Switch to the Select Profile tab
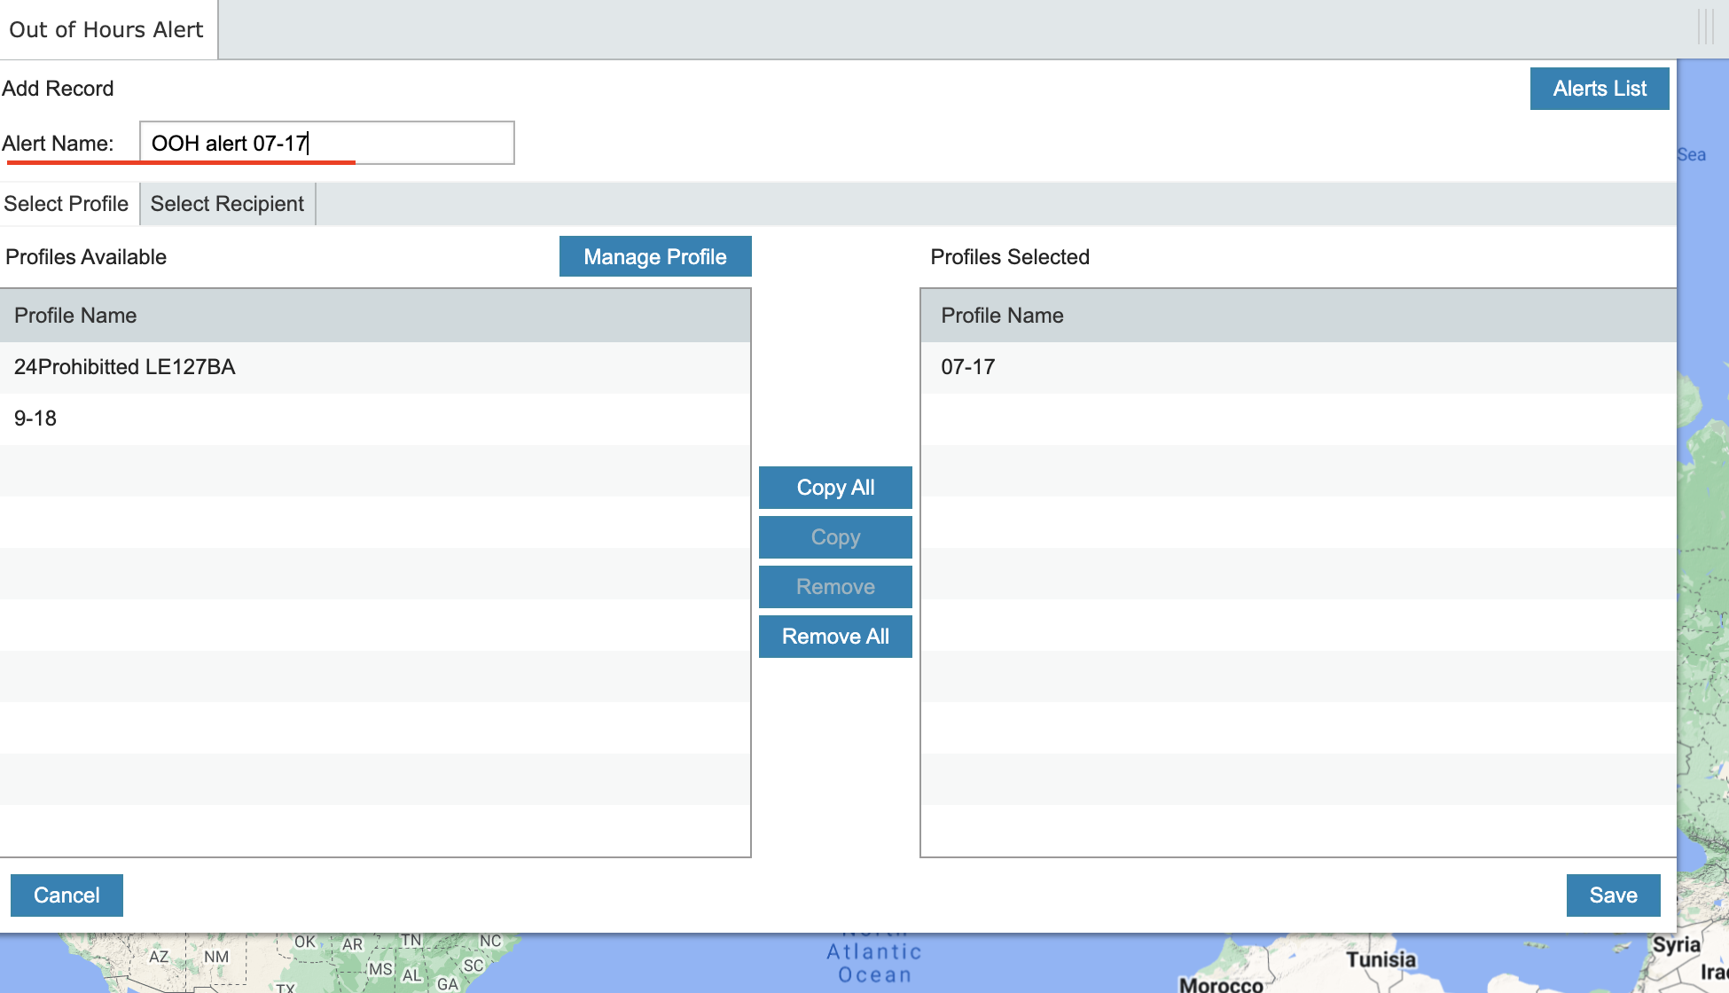1729x993 pixels. coord(66,204)
